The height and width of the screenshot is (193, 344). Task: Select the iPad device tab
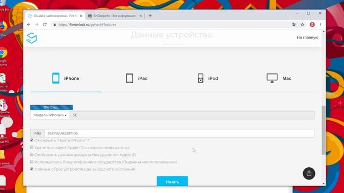point(137,78)
